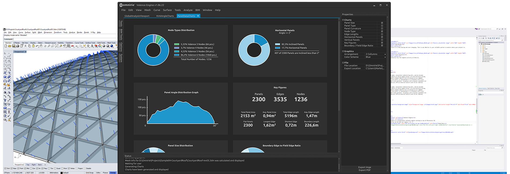Click the green Valence 3 Nodes legend swatch
510x174 pixels.
(x=176, y=44)
